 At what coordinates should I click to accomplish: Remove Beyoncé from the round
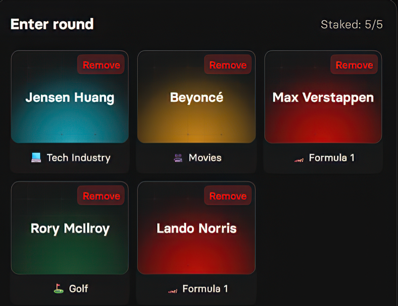(x=228, y=65)
